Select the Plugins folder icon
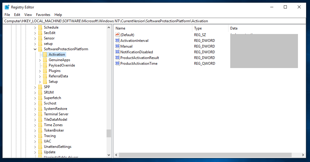310x162 pixels. [x=45, y=71]
